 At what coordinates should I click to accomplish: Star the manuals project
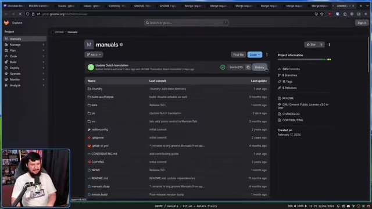311,45
